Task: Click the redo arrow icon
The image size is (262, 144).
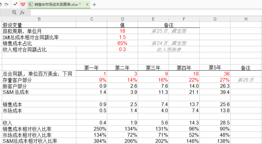Action: 7,5
